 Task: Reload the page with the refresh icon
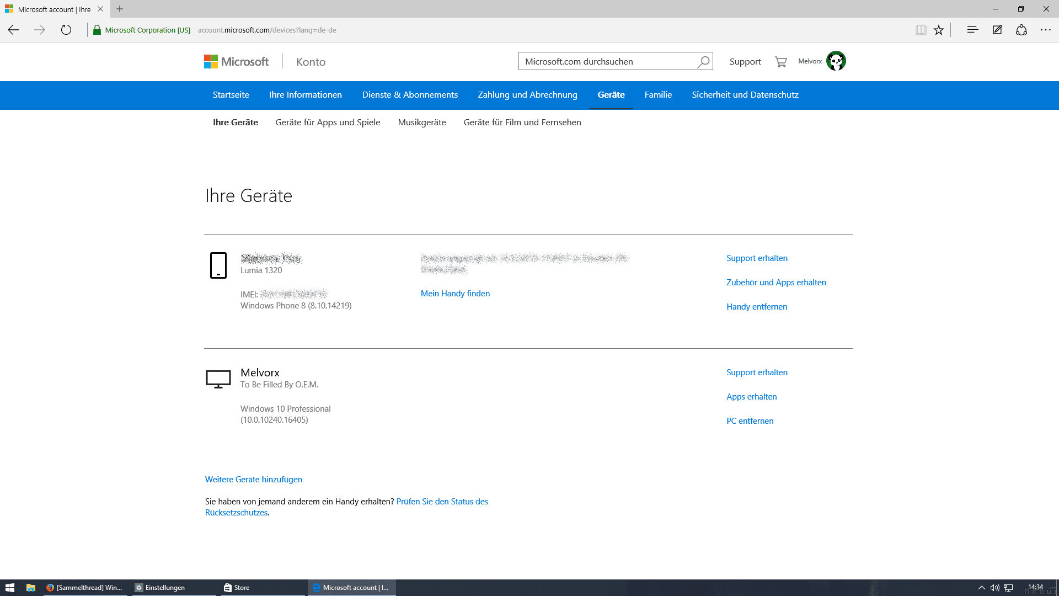click(66, 30)
